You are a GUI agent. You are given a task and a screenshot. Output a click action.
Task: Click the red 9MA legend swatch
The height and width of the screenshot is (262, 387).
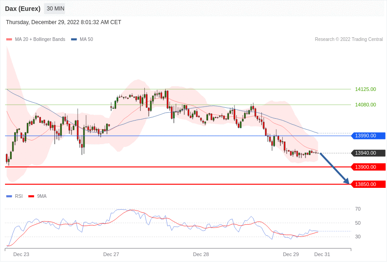point(31,196)
